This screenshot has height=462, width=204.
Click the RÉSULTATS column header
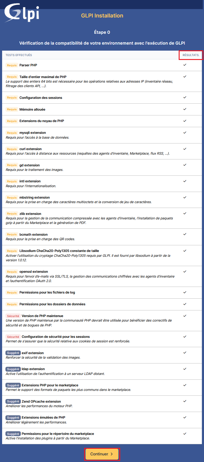point(191,55)
